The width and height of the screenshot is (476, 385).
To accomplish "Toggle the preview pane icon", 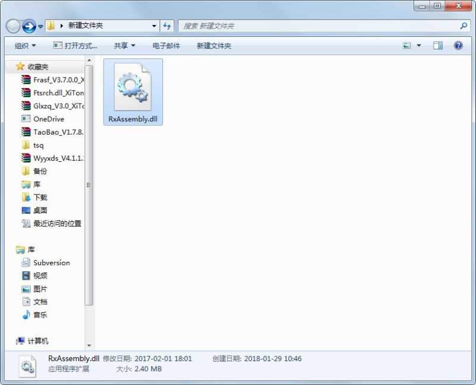I will [x=439, y=45].
